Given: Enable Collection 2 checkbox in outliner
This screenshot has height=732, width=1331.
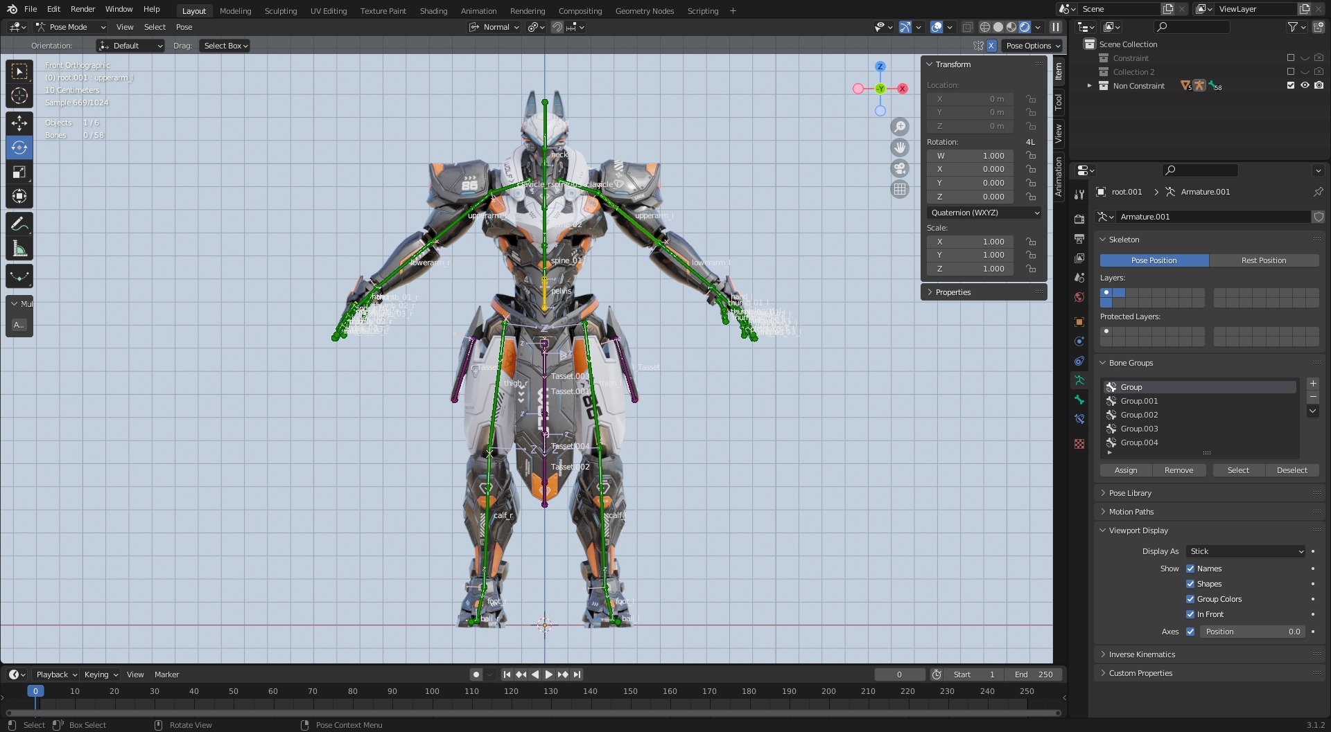Looking at the screenshot, I should coord(1291,72).
